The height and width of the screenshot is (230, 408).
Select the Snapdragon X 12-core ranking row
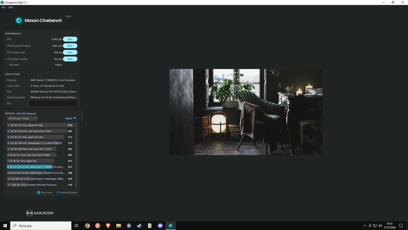pos(40,143)
